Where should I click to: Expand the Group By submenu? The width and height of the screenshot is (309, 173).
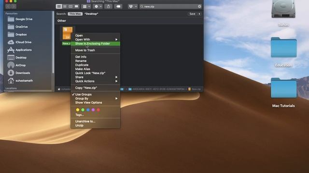96,99
